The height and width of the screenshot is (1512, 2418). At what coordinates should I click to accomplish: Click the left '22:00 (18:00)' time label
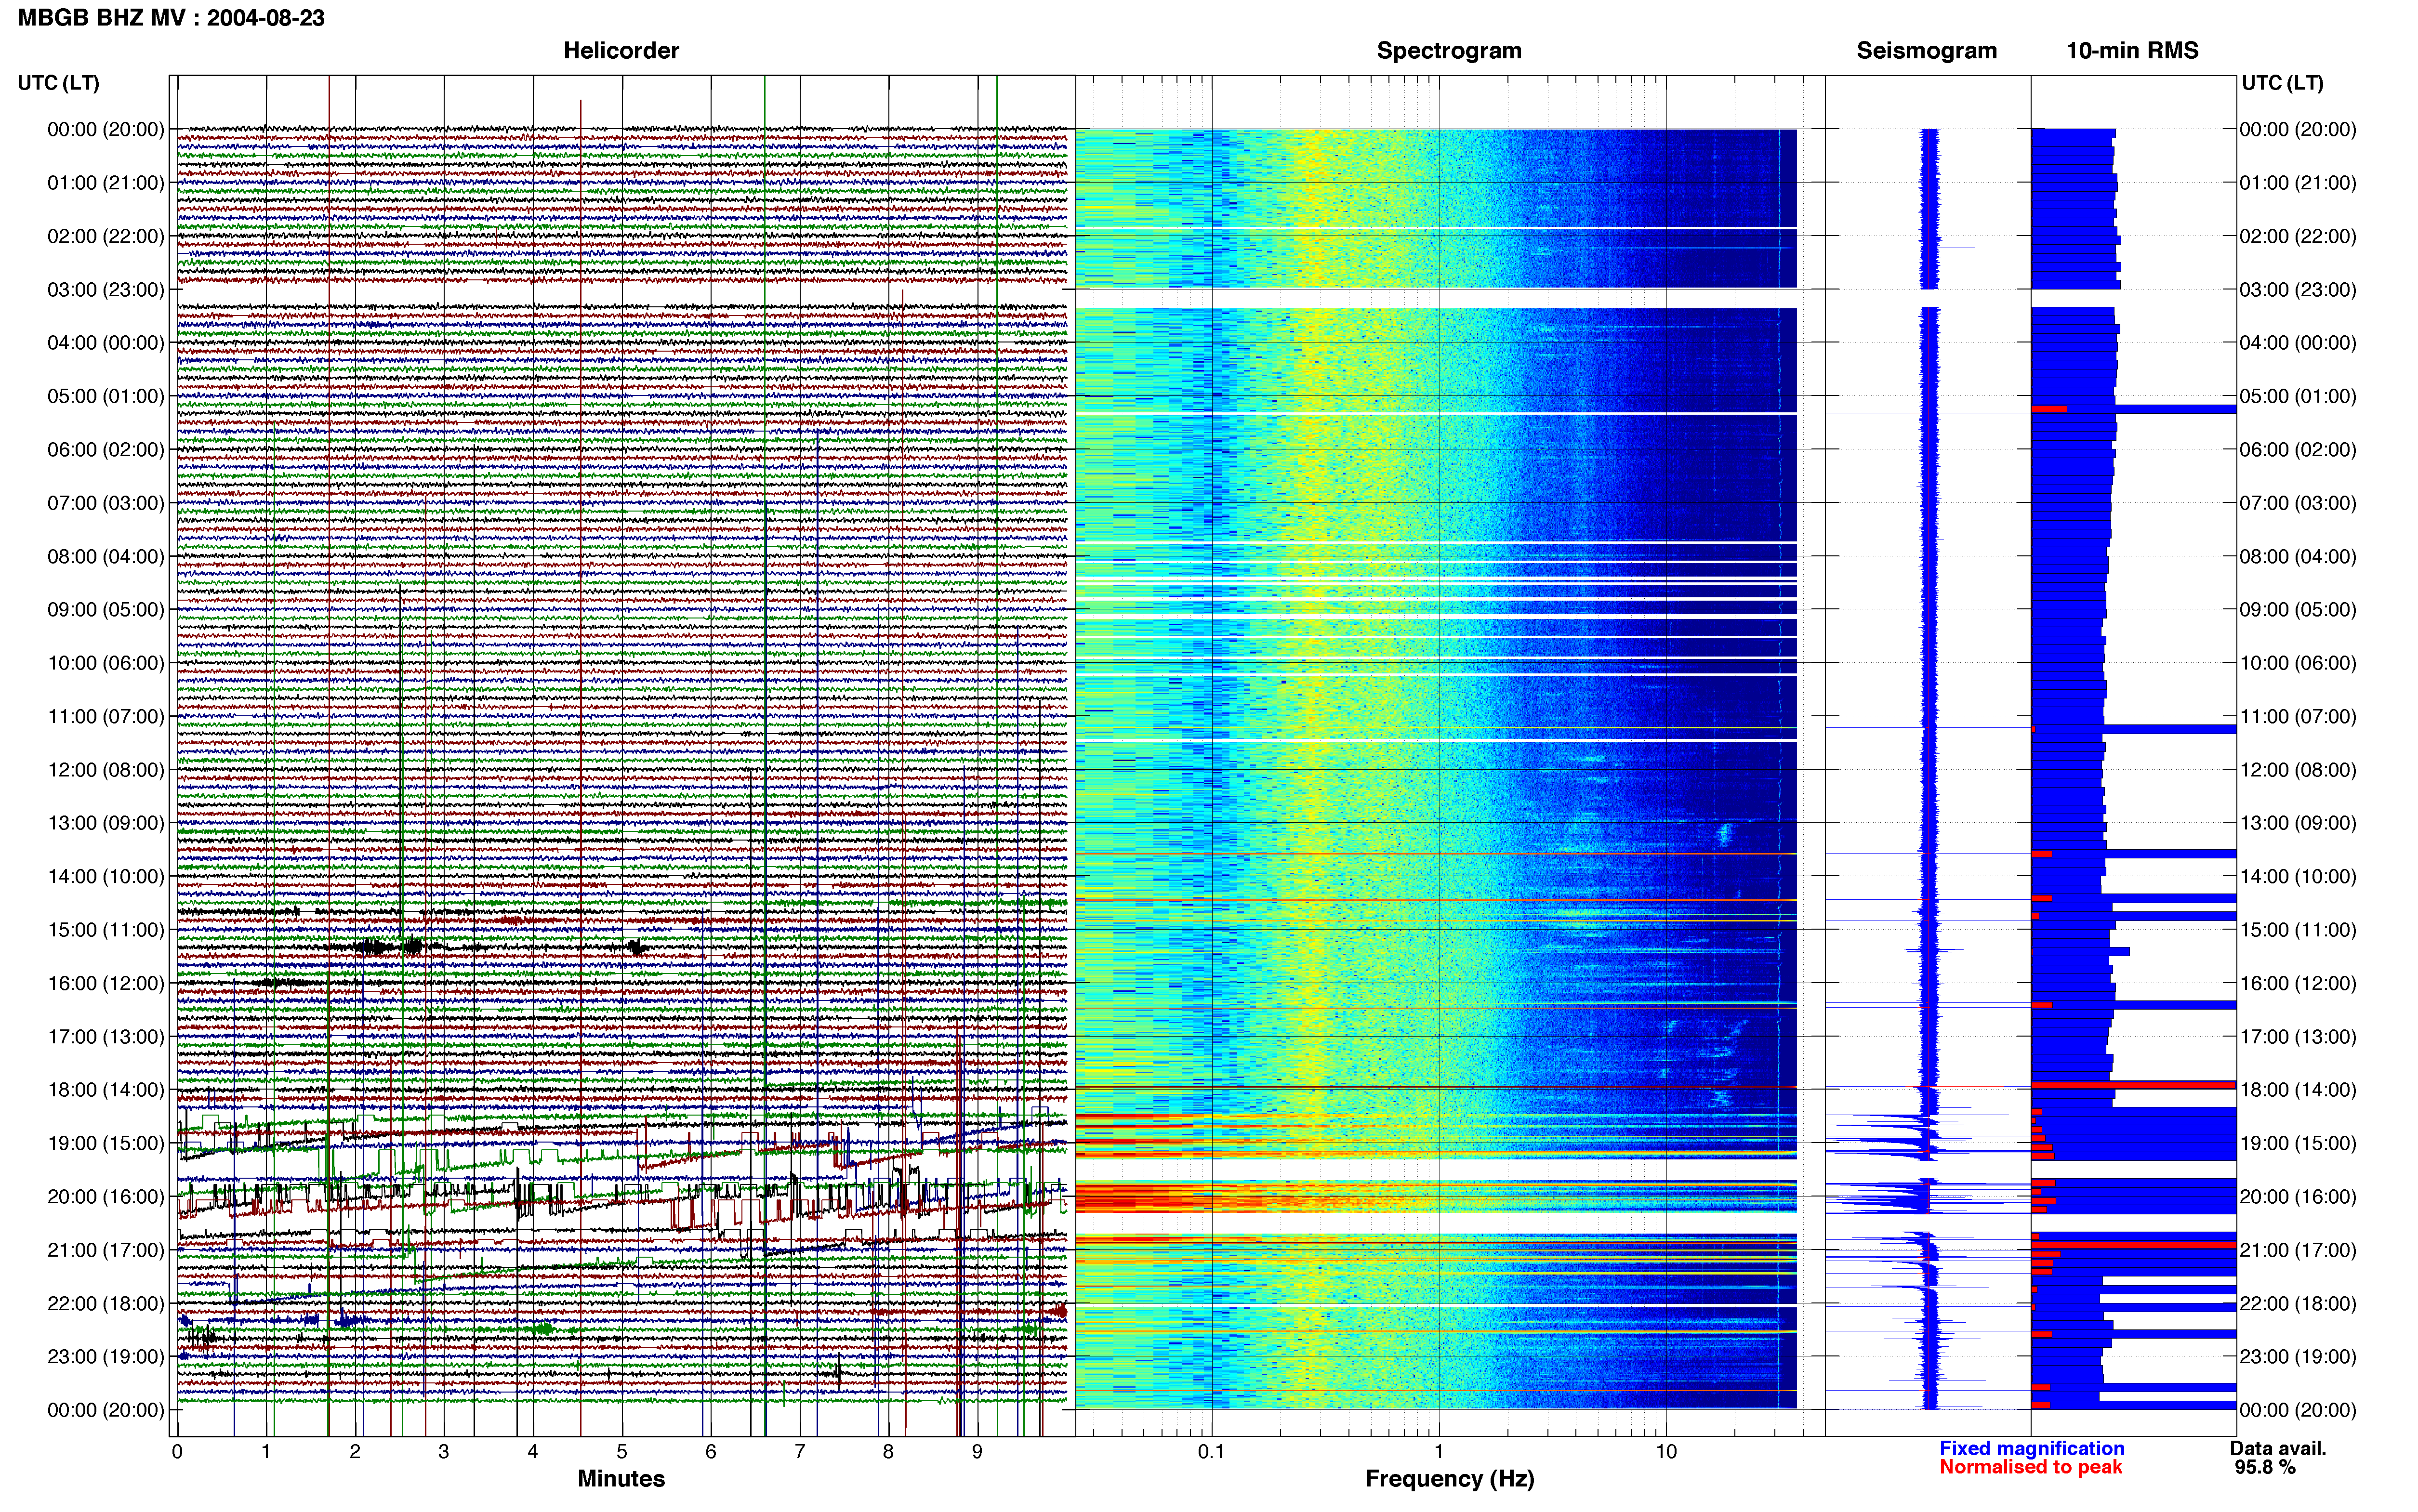(x=106, y=1303)
